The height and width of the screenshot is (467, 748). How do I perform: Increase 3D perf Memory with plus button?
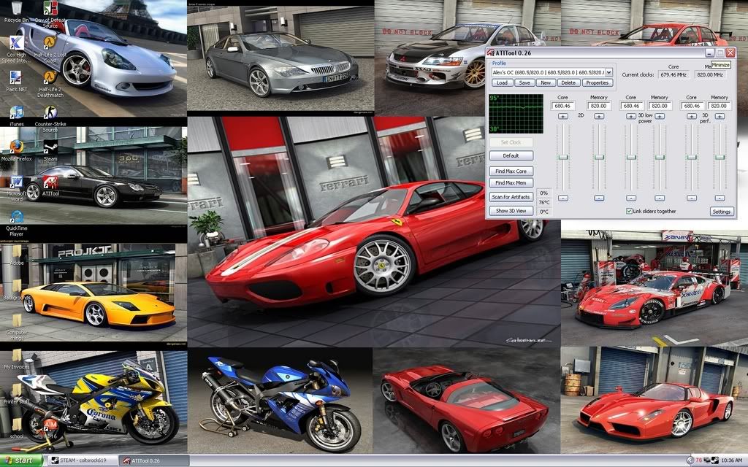pos(720,116)
